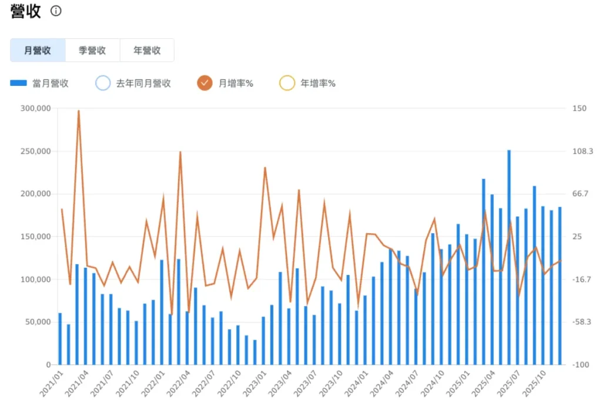Click the 100,000 left axis label

pyautogui.click(x=36, y=280)
